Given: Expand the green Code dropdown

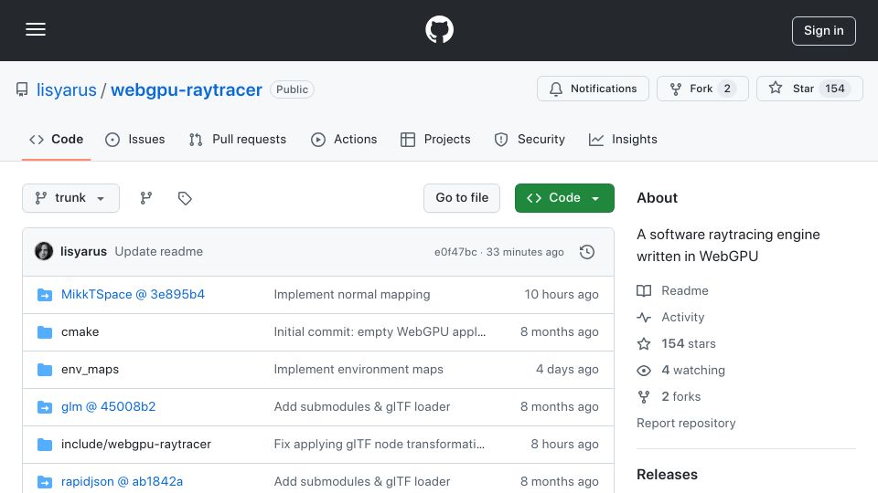Looking at the screenshot, I should pyautogui.click(x=564, y=198).
